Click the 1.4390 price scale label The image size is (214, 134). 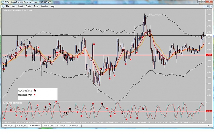point(209,66)
